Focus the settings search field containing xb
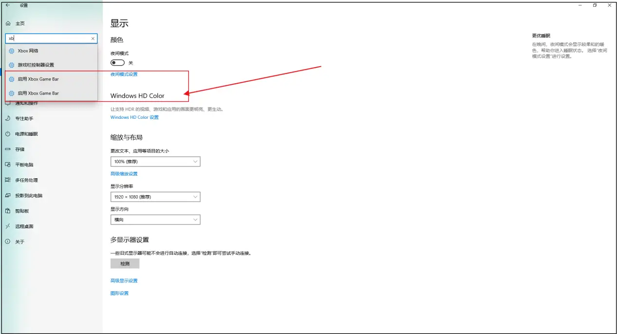 point(51,38)
